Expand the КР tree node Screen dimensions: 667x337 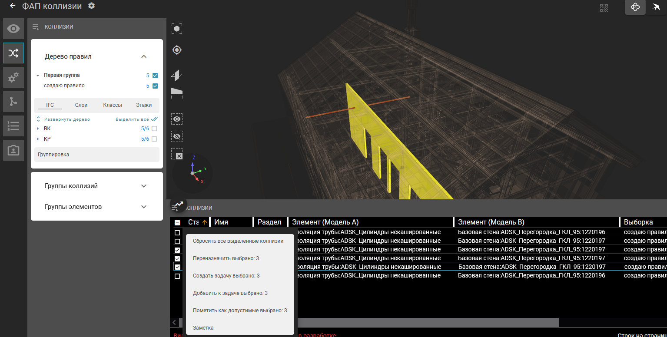click(x=38, y=139)
